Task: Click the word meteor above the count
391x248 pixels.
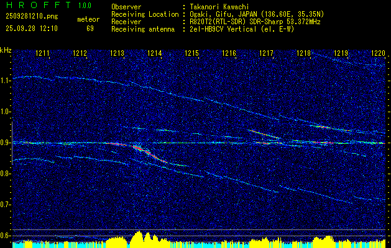Action: (x=88, y=19)
